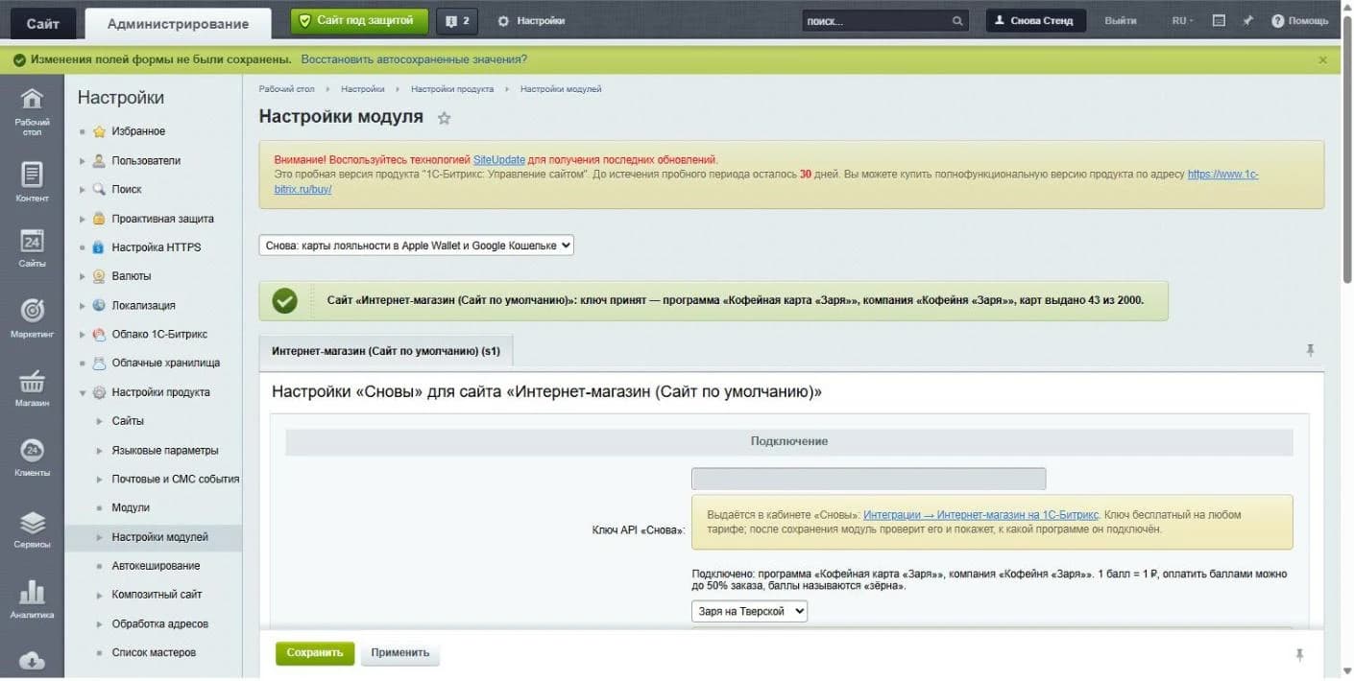Open Модули tree item

point(131,507)
